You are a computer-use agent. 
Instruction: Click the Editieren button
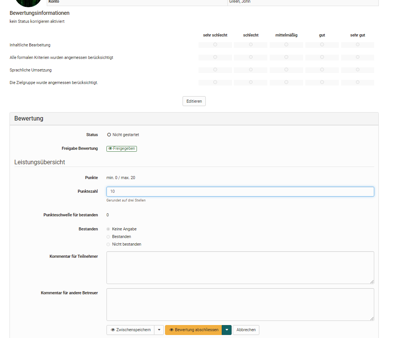(x=194, y=101)
